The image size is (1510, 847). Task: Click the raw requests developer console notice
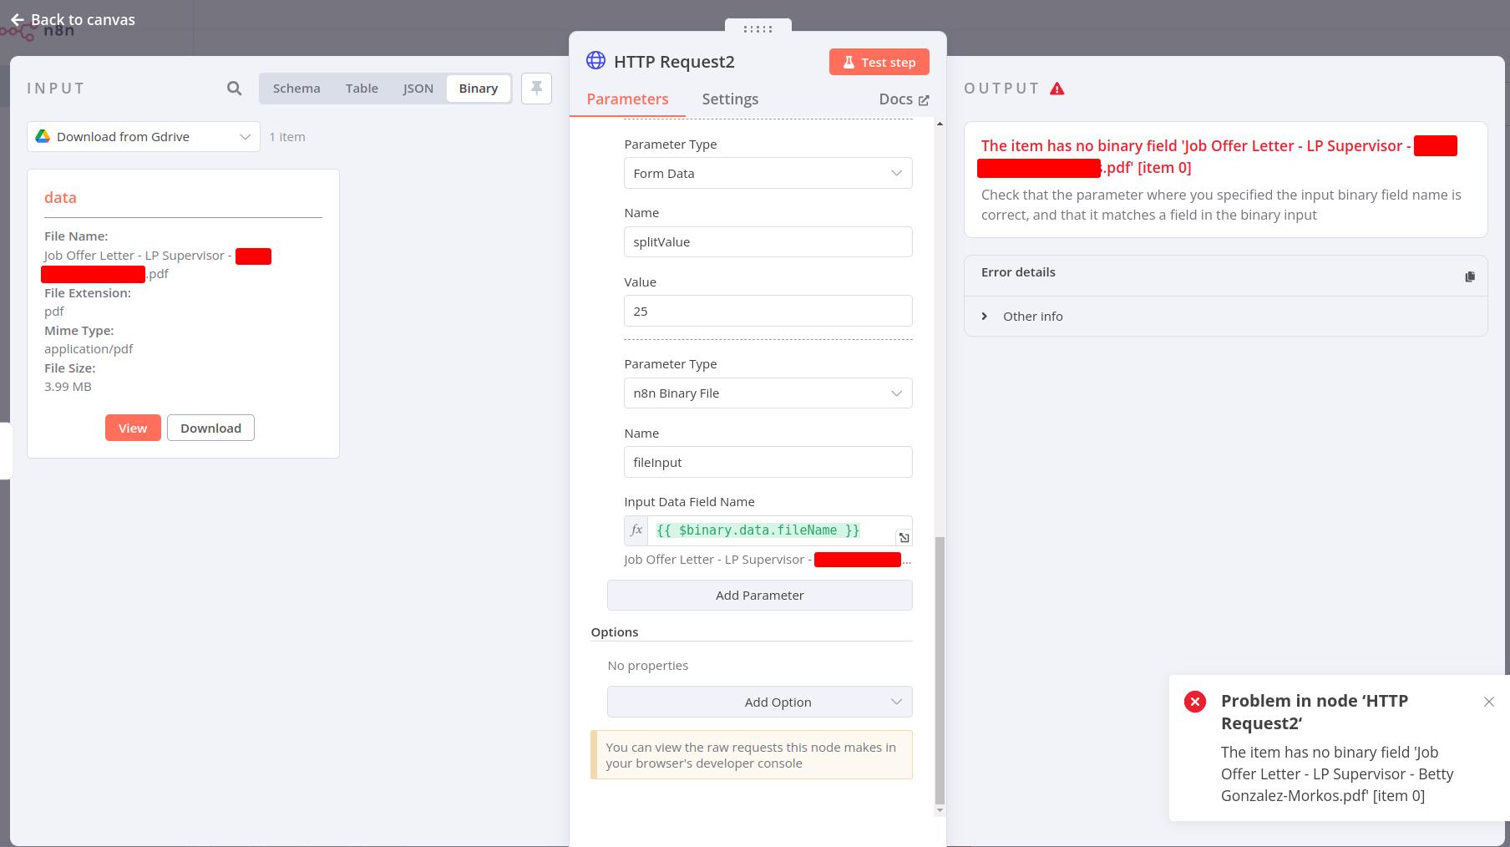click(751, 754)
